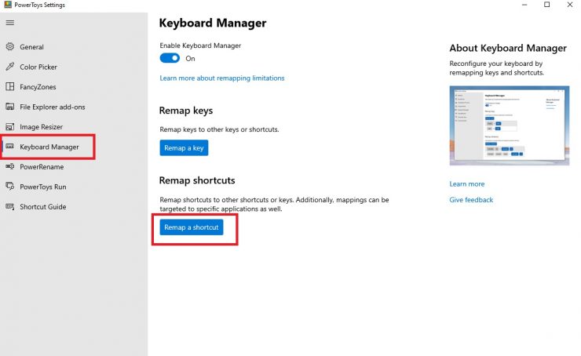The image size is (581, 356).
Task: Click the Keyboard Manager preview thumbnail
Action: 510,125
